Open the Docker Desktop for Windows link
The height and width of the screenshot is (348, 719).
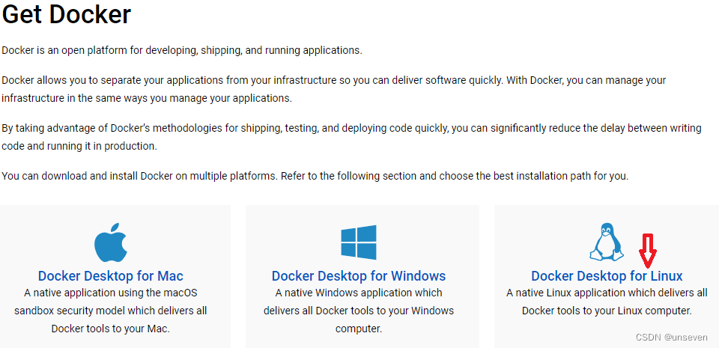(359, 276)
